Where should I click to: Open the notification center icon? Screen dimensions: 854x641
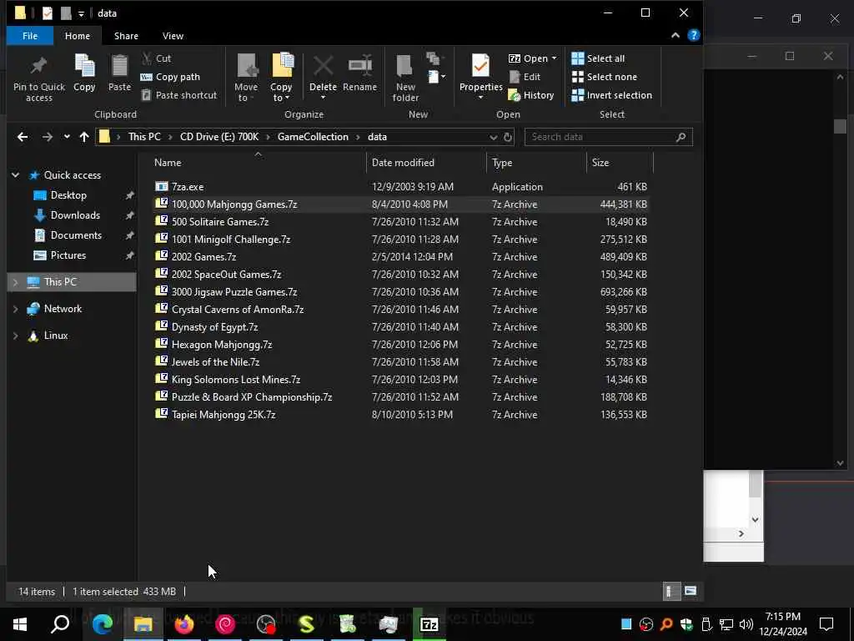tap(826, 624)
